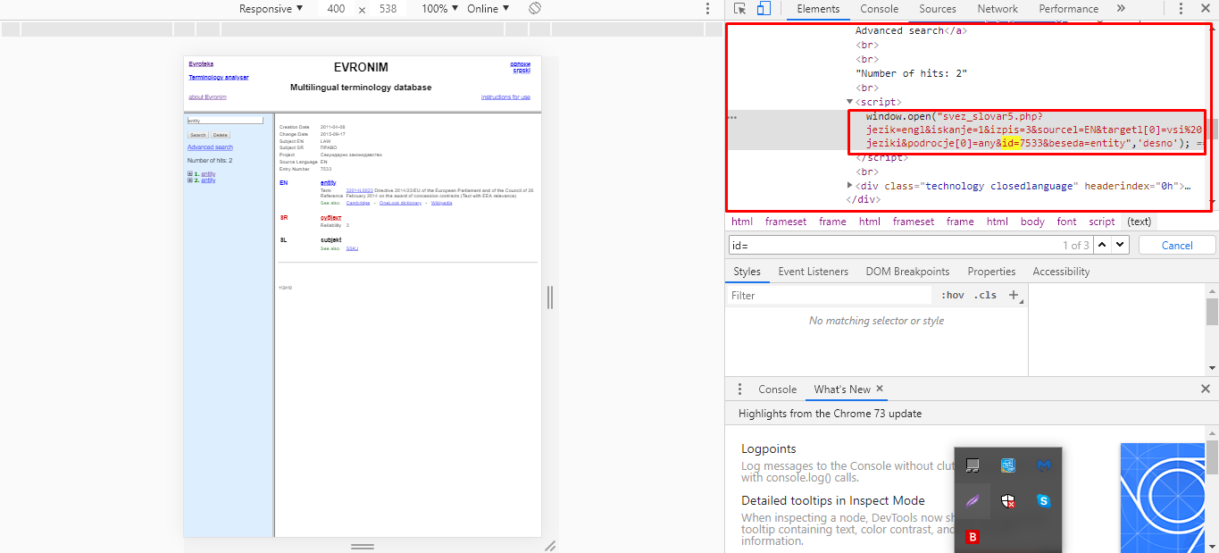Click the purple feather tray icon
Image resolution: width=1219 pixels, height=553 pixels.
pyautogui.click(x=973, y=501)
